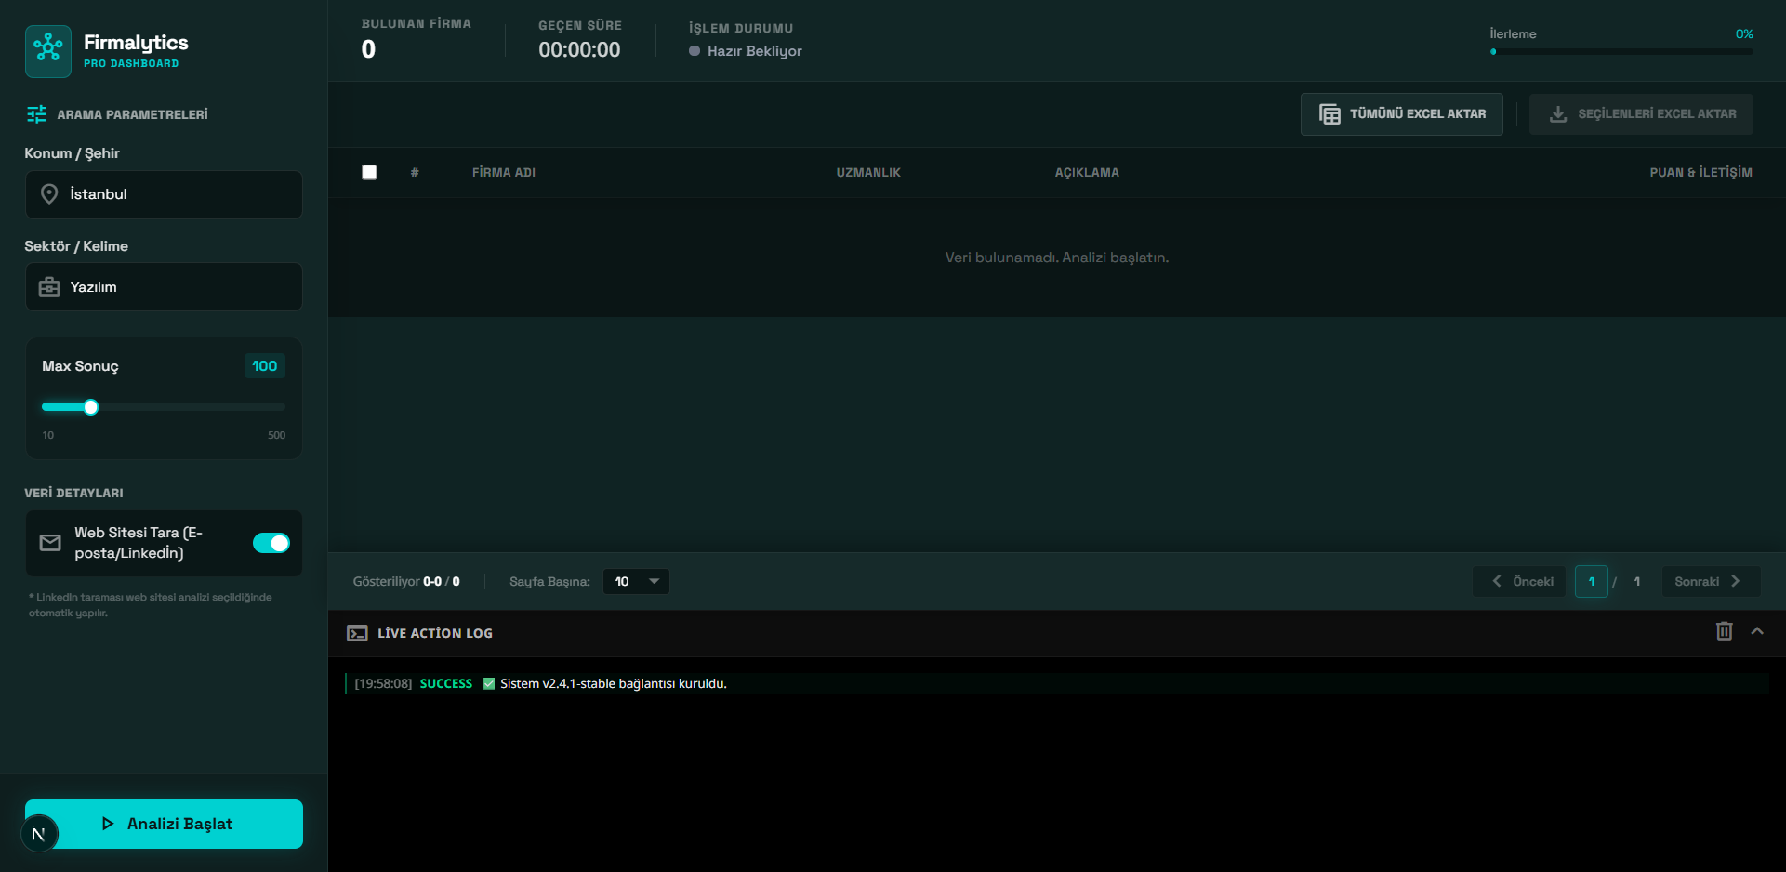
Task: Click the terminal icon next to Live Action Log
Action: coord(357,633)
